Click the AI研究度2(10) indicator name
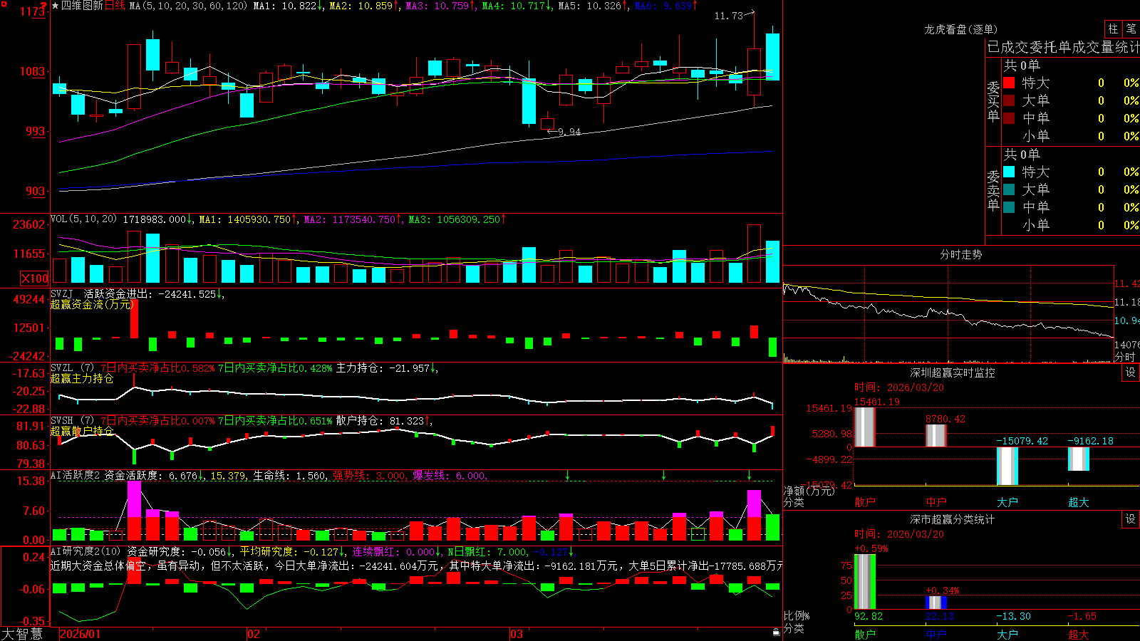1140x641 pixels. tap(86, 551)
